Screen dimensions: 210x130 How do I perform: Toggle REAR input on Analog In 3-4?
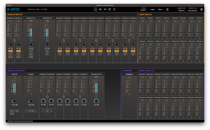pyautogui.click(x=31, y=57)
